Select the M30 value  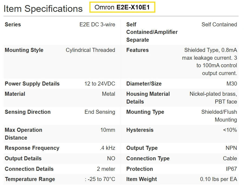[231, 84]
